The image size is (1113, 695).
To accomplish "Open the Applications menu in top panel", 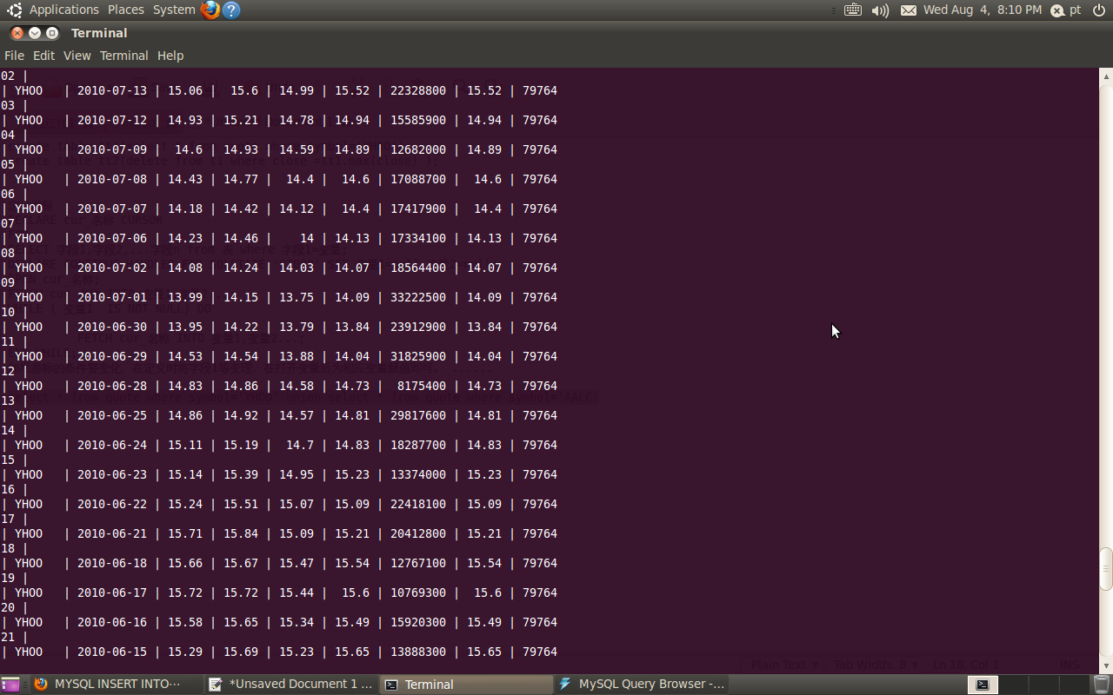I will coord(63,10).
